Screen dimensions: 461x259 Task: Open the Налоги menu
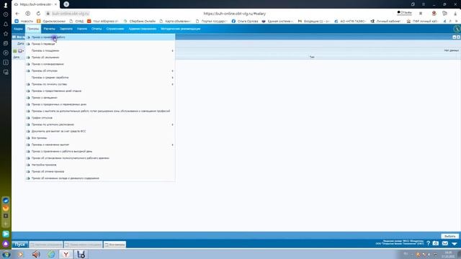82,29
